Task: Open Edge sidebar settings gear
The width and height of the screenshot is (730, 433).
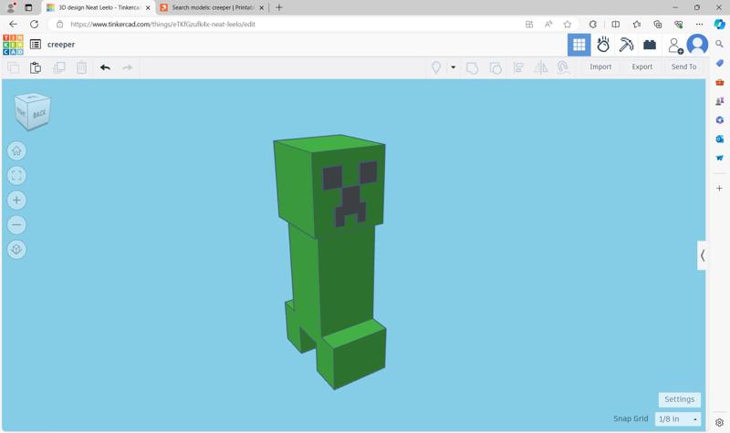Action: pos(719,422)
